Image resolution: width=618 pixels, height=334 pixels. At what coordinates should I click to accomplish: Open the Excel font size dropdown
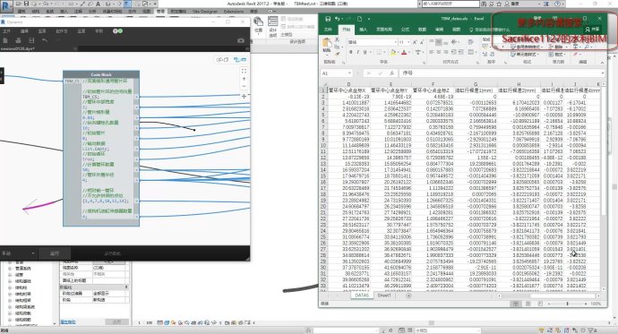click(408, 42)
